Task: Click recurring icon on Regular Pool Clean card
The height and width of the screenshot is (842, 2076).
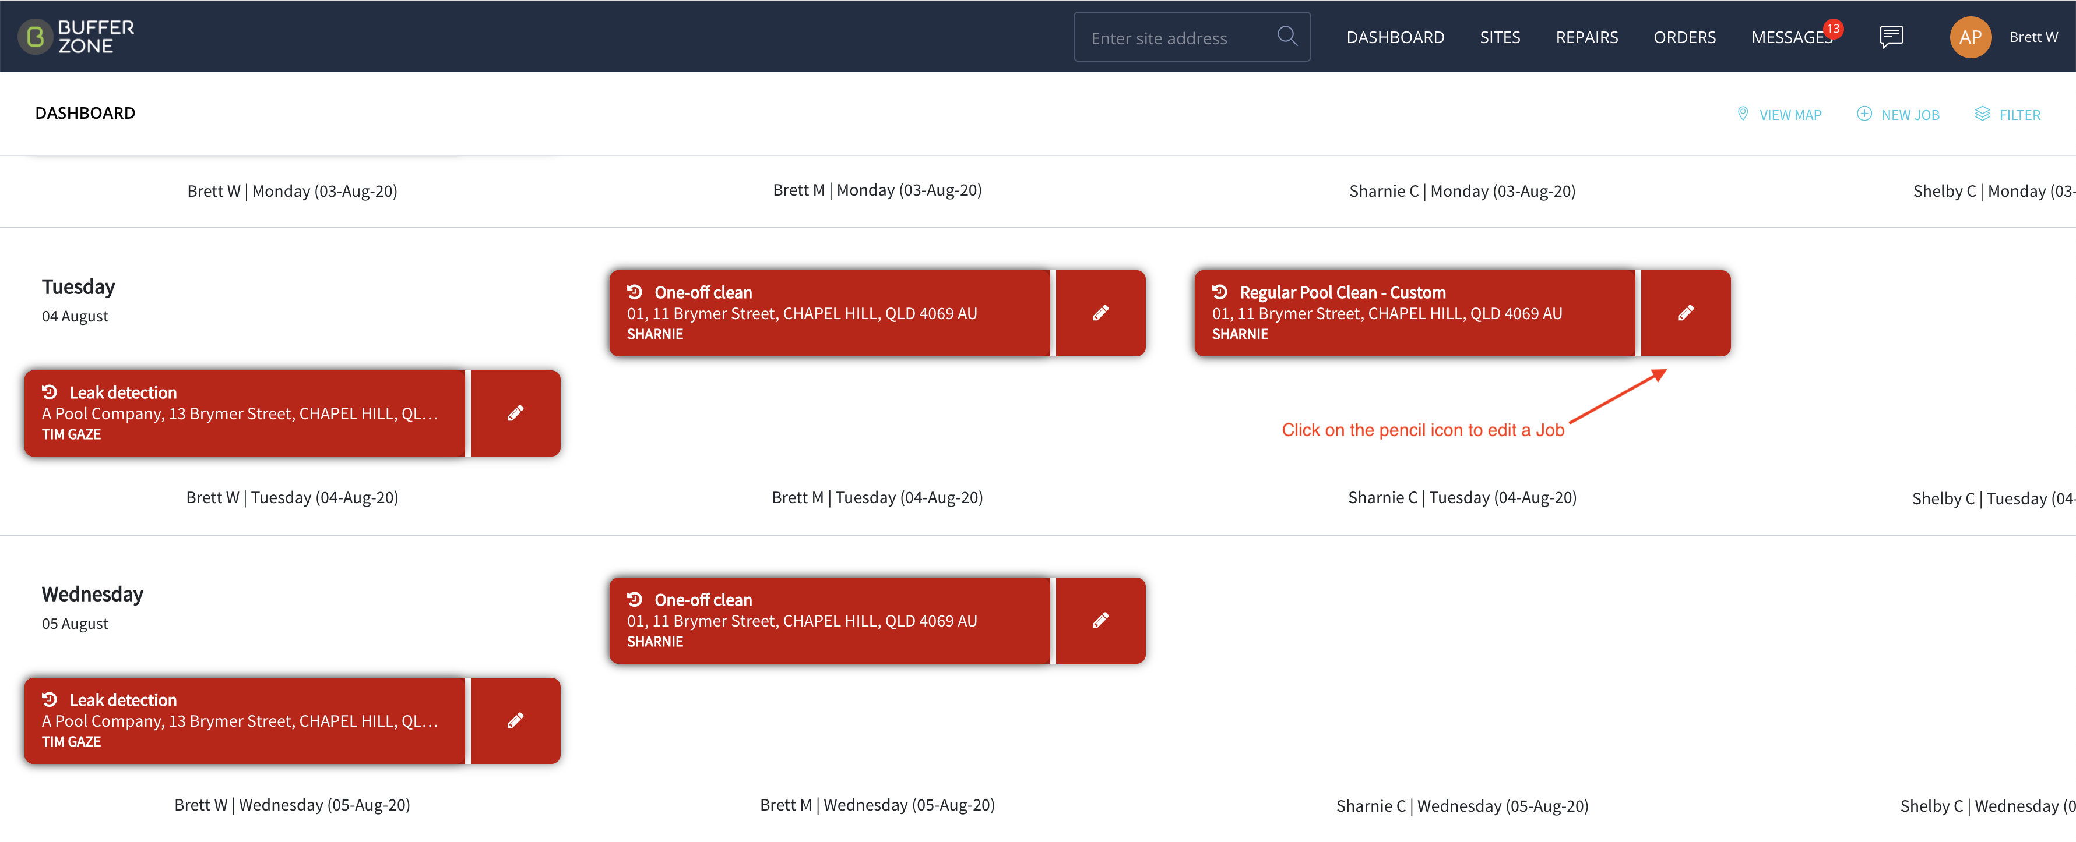Action: tap(1219, 291)
